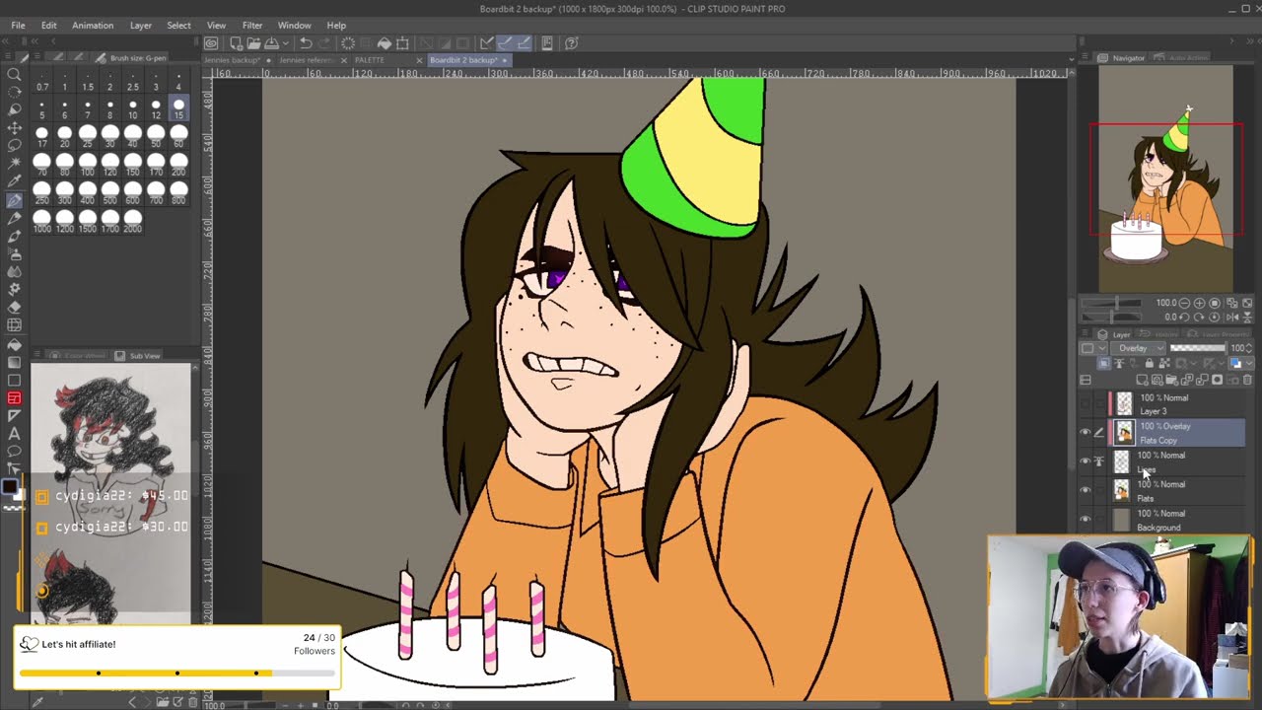The image size is (1262, 710).
Task: Open the layer color dropdown arrow
Action: coord(1248,364)
